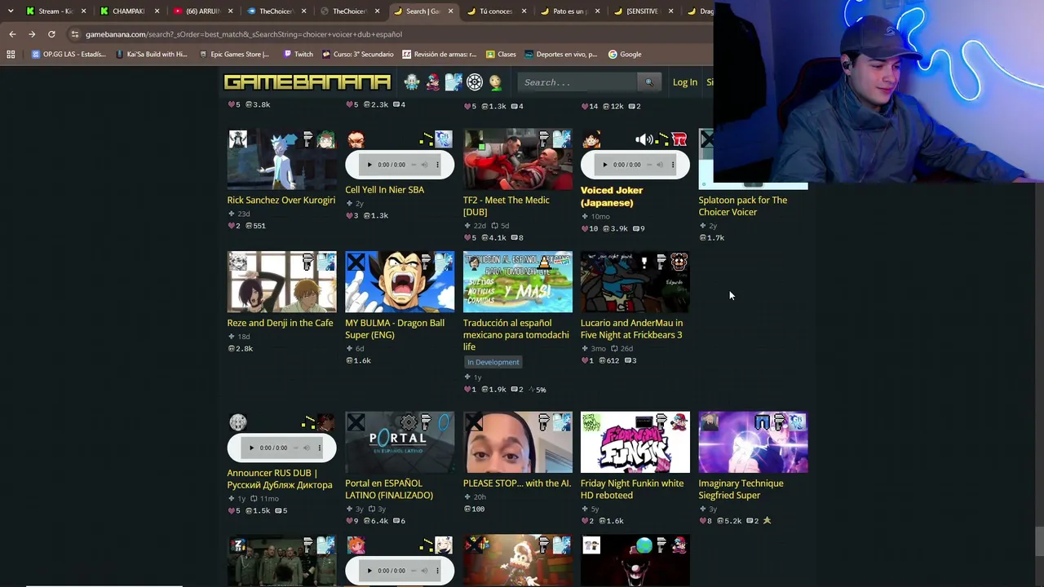Click the In Development status tag
The width and height of the screenshot is (1044, 587).
[493, 362]
